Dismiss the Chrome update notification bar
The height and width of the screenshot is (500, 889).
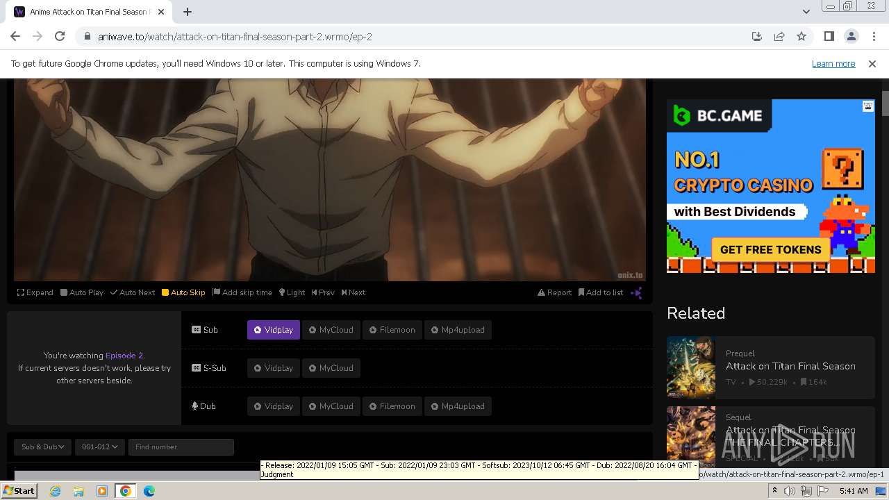[x=872, y=63]
